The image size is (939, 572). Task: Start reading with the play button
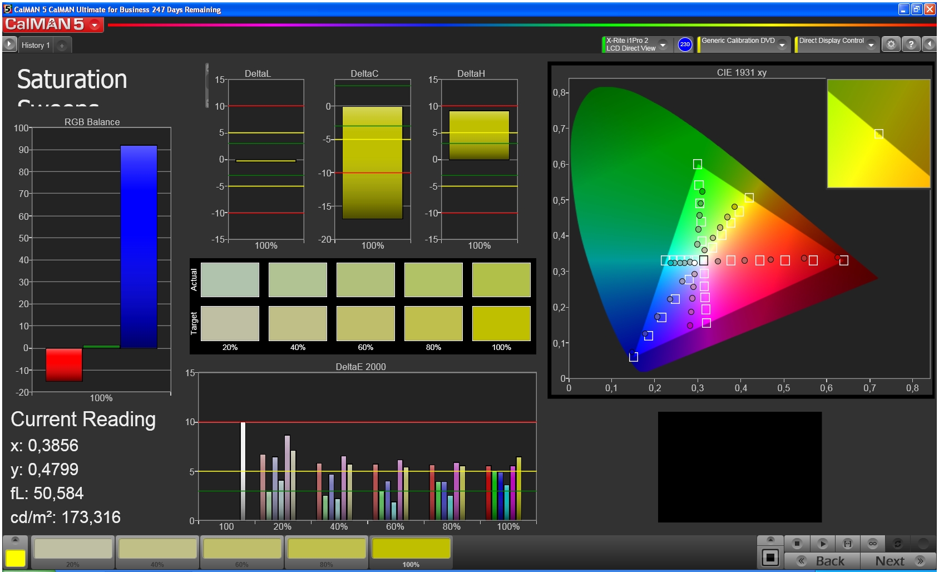[823, 543]
